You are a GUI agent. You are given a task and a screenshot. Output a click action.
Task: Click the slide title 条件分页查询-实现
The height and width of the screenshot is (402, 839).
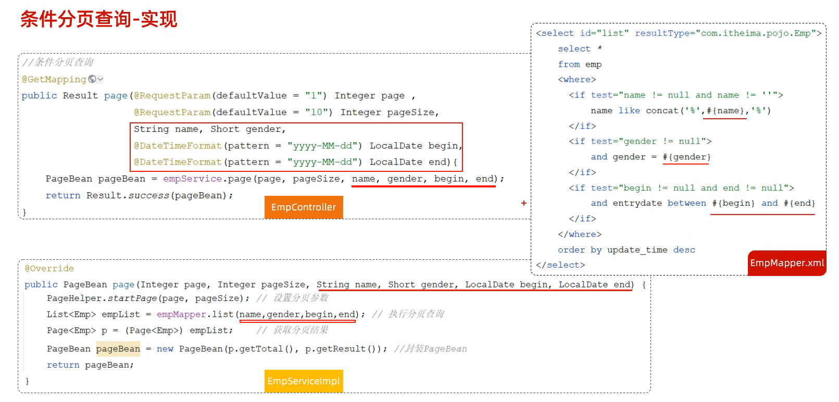[x=99, y=19]
